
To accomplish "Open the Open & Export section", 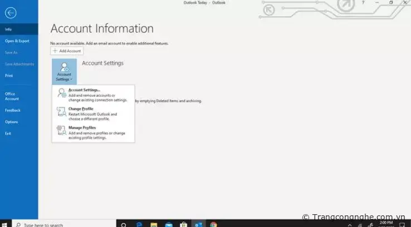I will tap(17, 41).
